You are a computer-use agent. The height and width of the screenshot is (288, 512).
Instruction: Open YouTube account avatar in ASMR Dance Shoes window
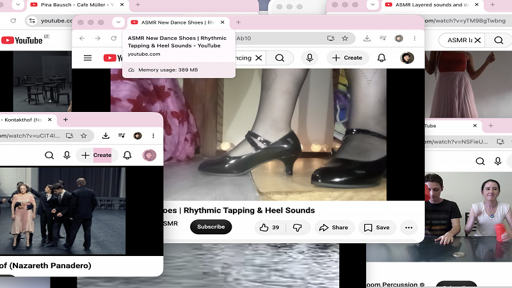407,58
